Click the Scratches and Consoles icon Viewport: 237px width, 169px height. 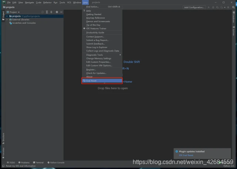[10, 23]
